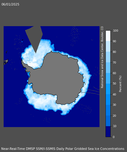Click the 50 tick label on colorbar
The height and width of the screenshot is (152, 127).
pos(115,84)
